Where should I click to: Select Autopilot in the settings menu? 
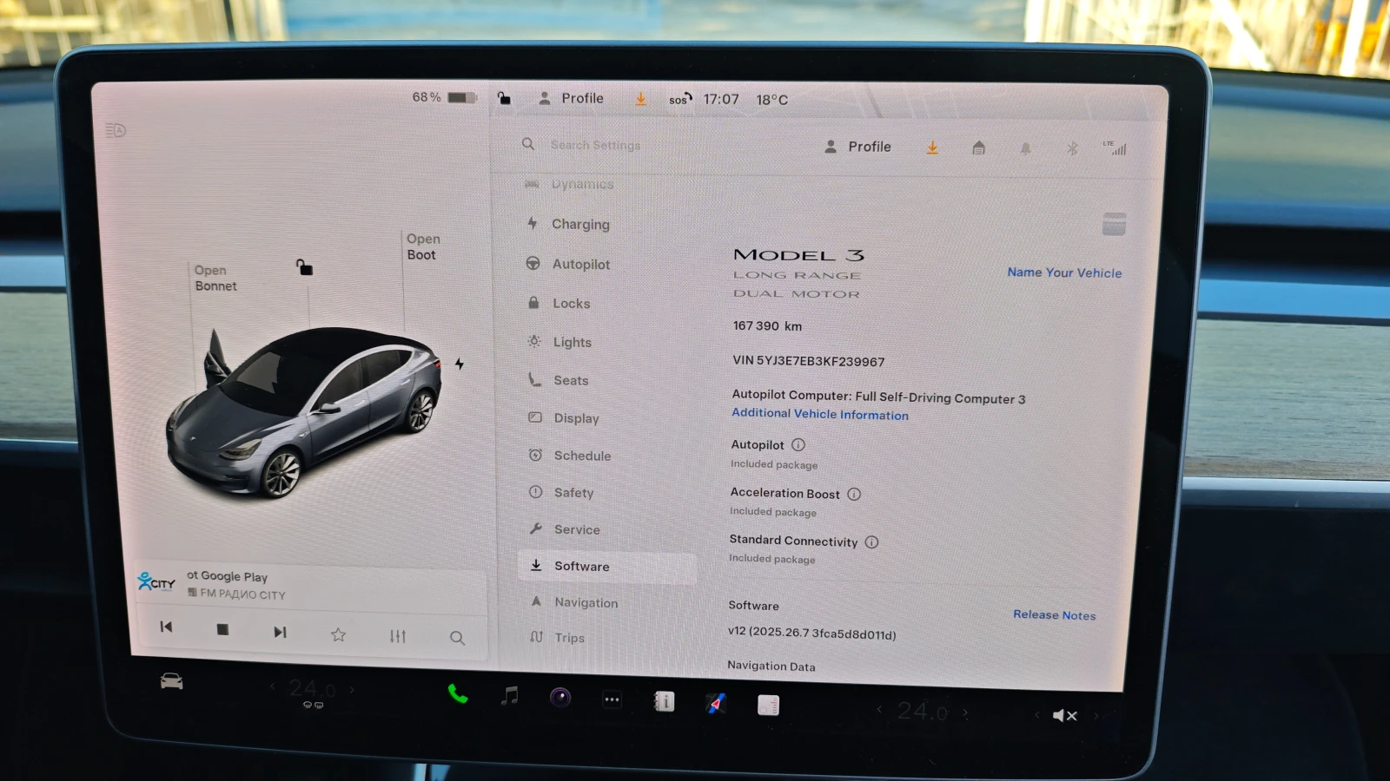click(x=580, y=265)
